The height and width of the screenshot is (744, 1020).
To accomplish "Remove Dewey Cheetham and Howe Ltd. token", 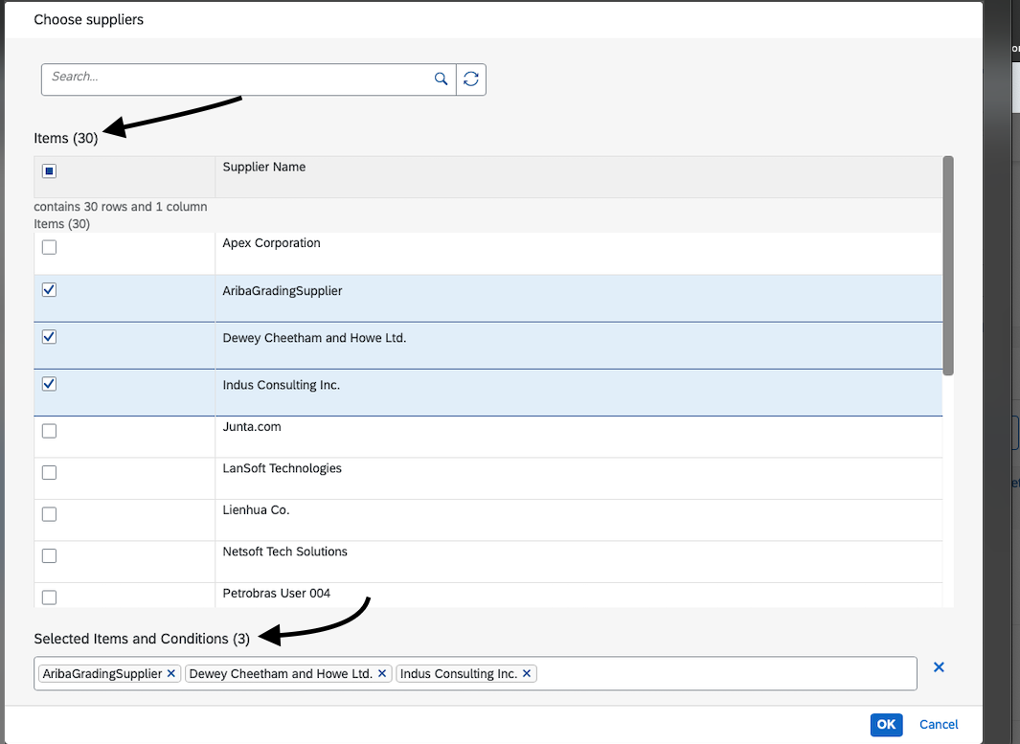I will click(382, 673).
